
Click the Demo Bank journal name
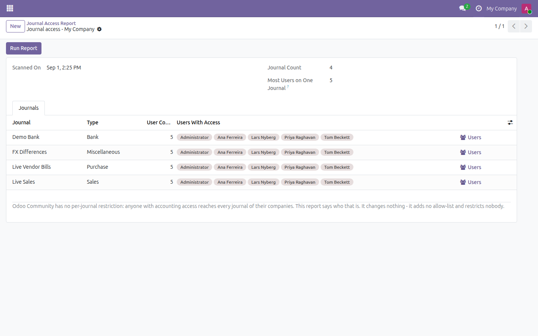click(x=26, y=137)
